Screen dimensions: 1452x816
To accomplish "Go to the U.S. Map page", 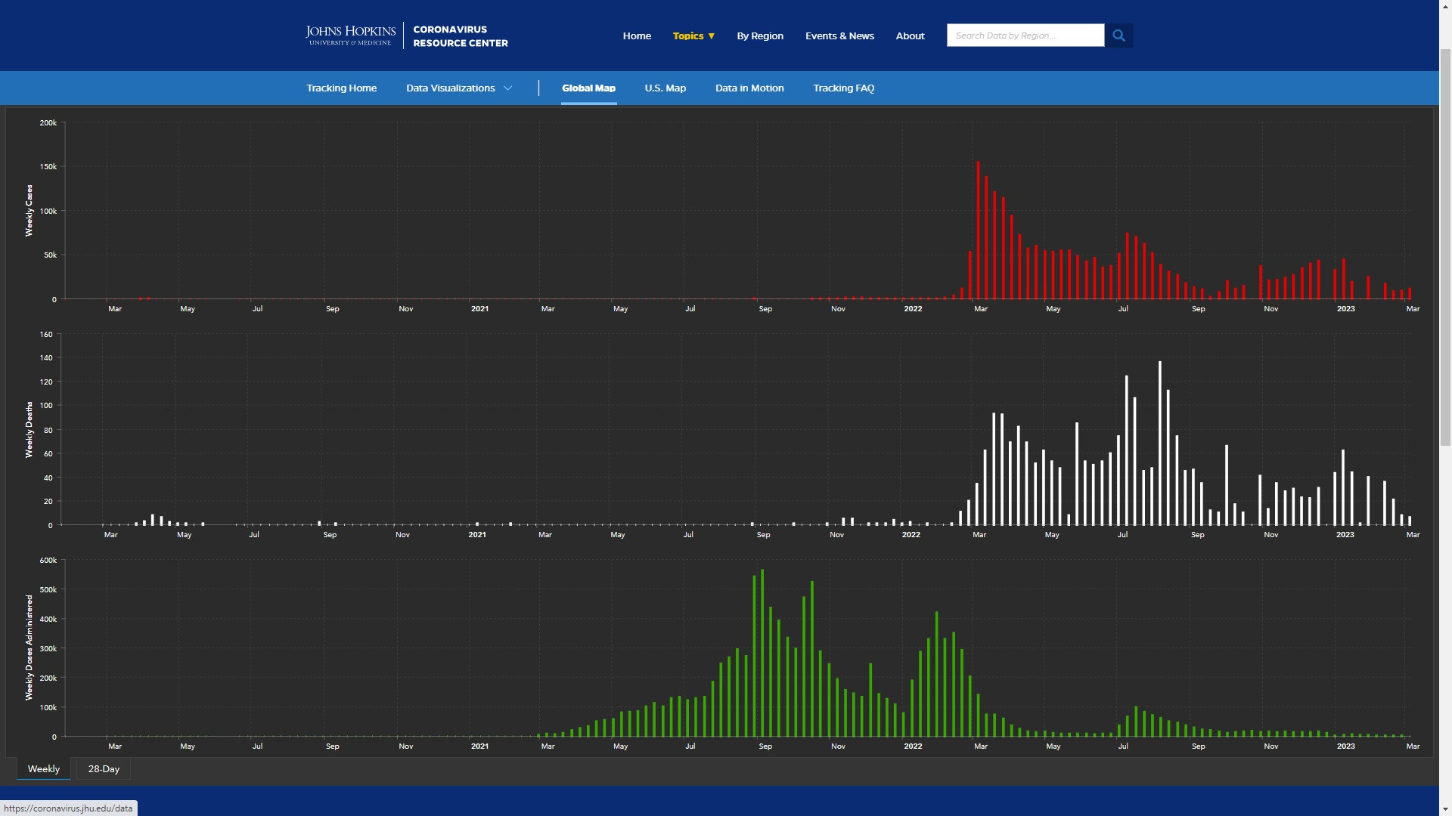I will coord(665,88).
